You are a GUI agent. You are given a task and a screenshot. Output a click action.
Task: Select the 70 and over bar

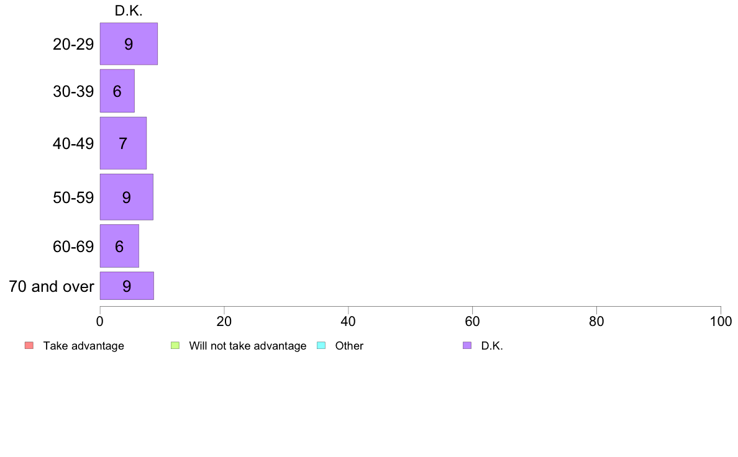[x=127, y=286]
